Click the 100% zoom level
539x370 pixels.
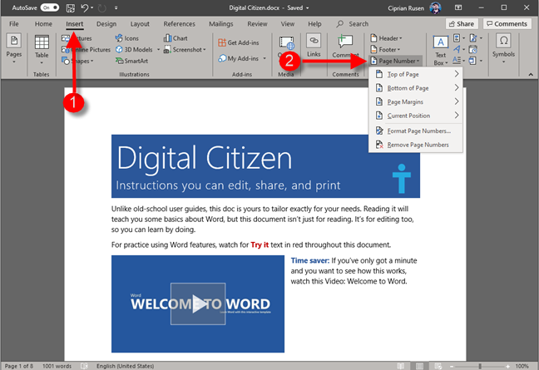click(522, 366)
